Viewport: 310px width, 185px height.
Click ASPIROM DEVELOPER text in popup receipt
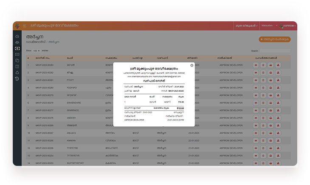pyautogui.click(x=134, y=120)
